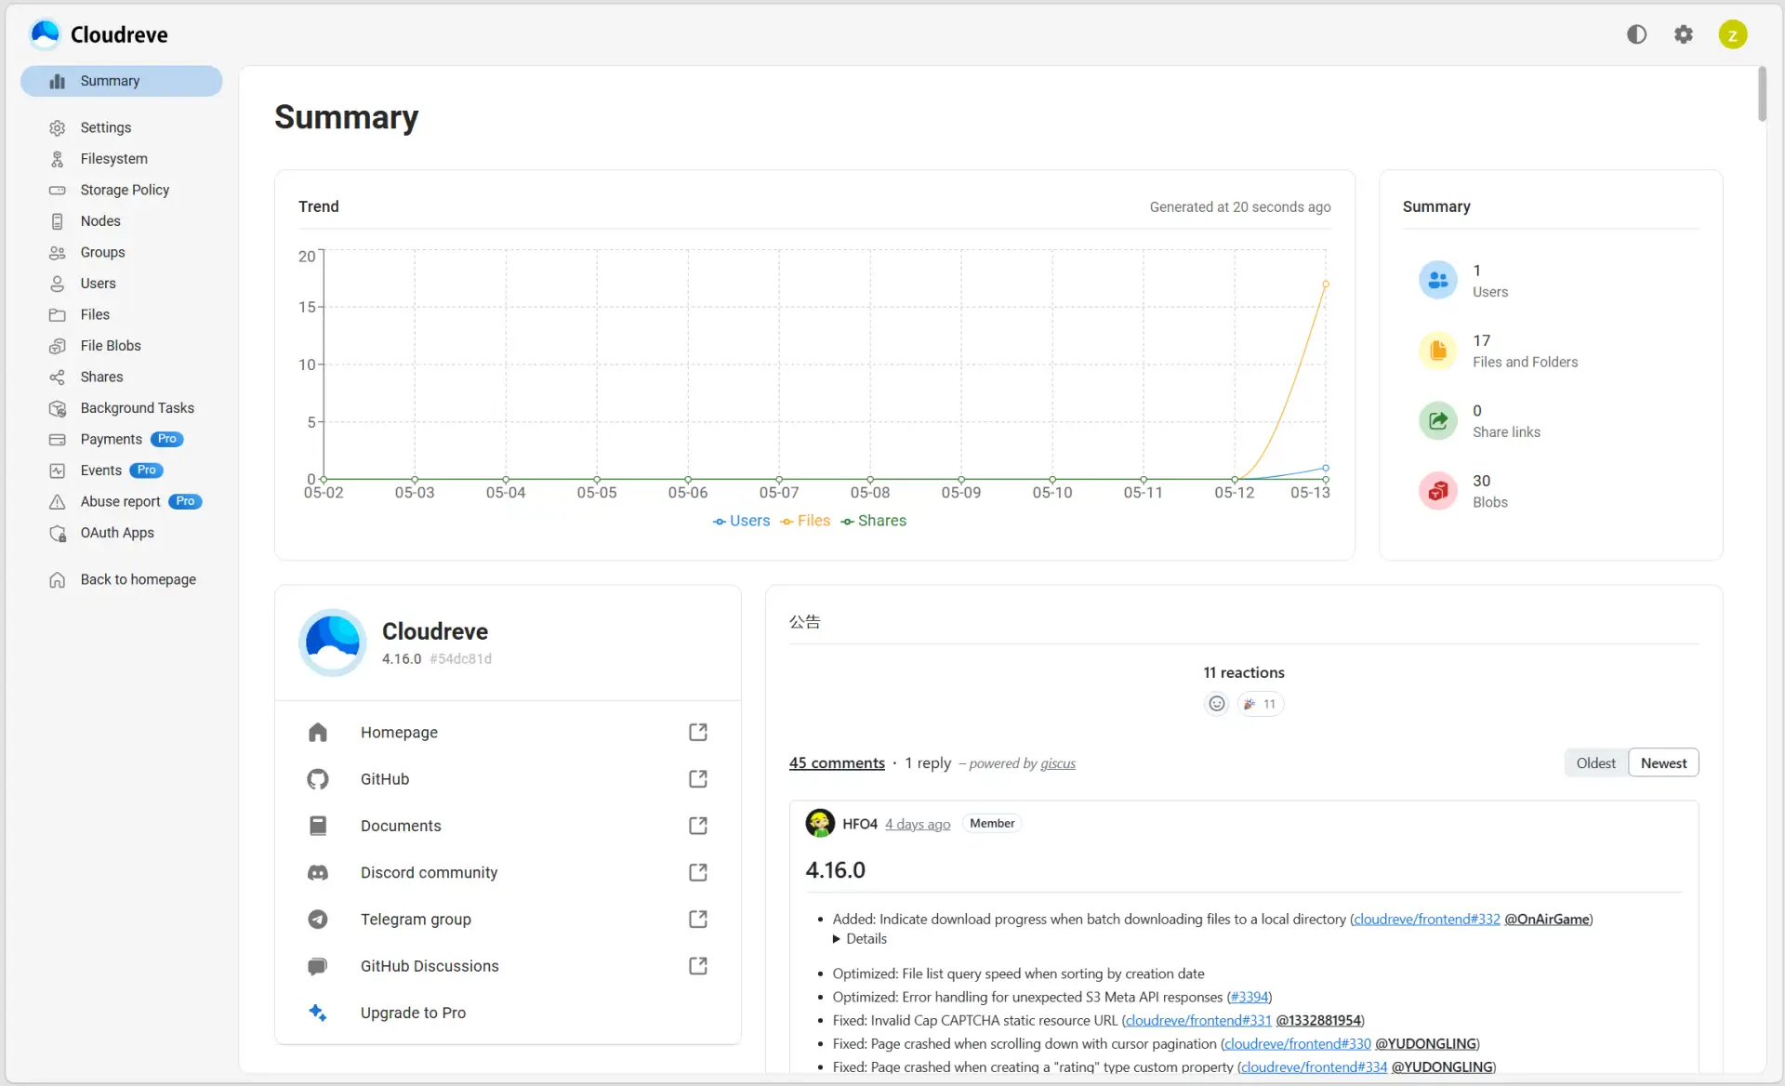Click the Cloudreve logo in header
The image size is (1785, 1086).
click(99, 34)
